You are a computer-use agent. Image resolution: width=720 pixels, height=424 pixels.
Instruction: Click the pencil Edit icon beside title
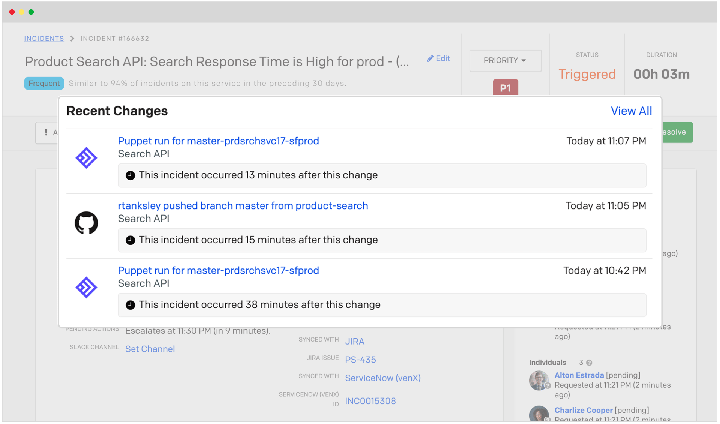(430, 58)
